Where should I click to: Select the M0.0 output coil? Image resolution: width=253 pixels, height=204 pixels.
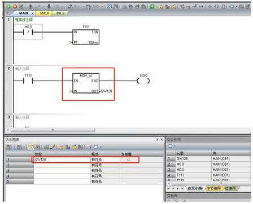(x=143, y=81)
